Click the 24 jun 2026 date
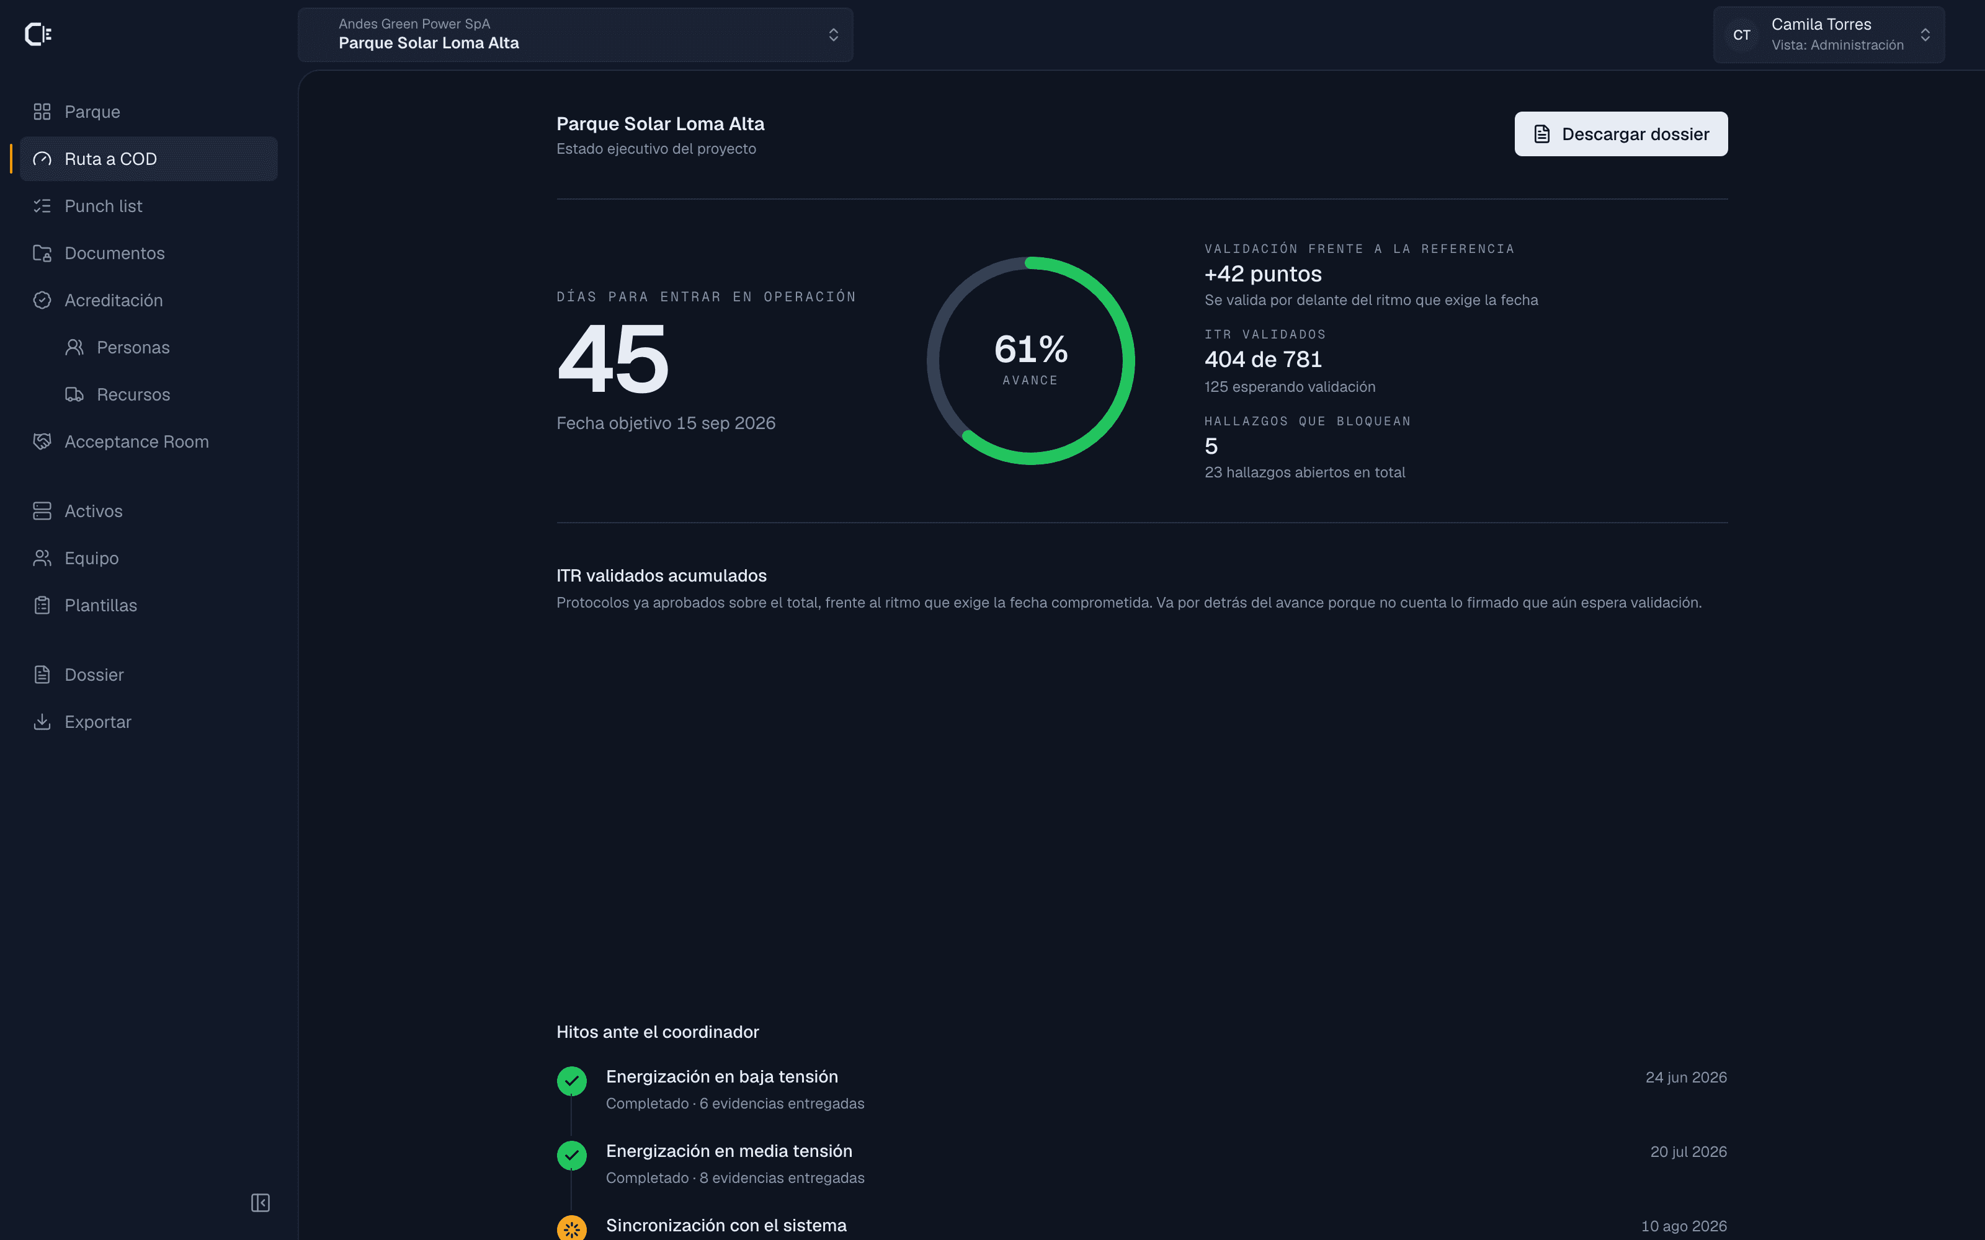Image resolution: width=1985 pixels, height=1240 pixels. coord(1685,1078)
